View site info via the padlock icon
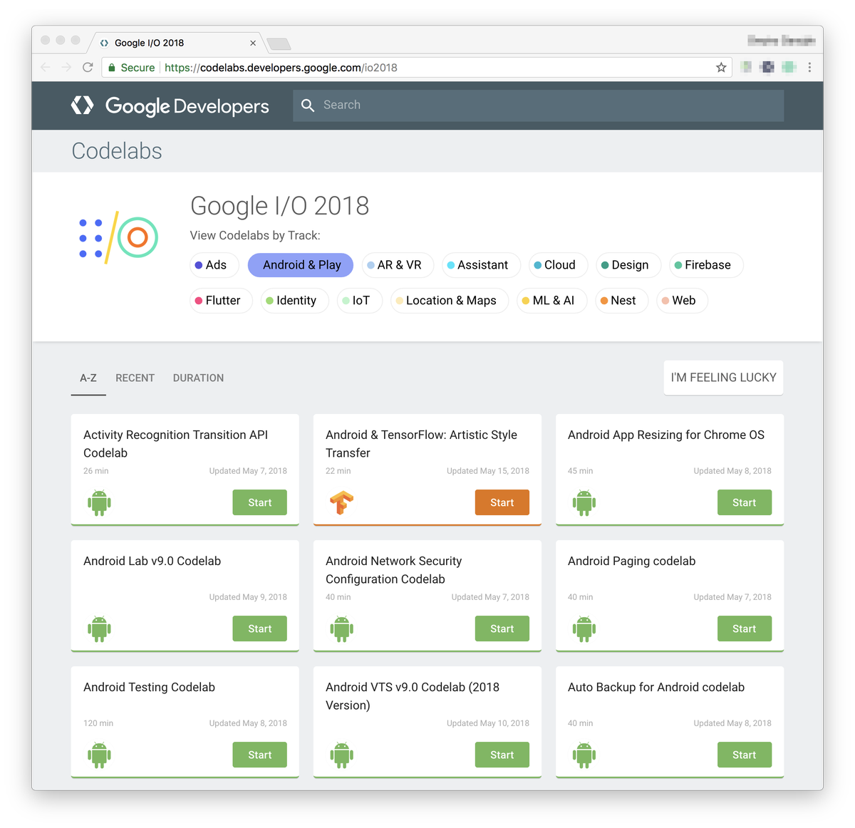 coord(112,68)
